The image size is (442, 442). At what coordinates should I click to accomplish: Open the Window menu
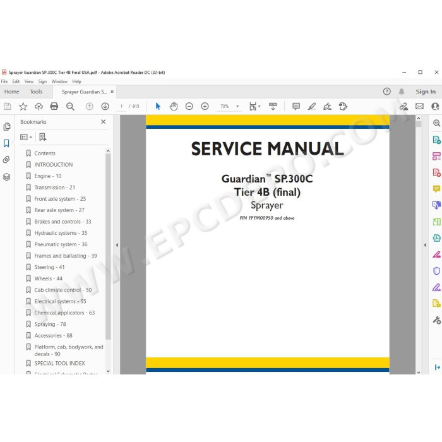point(59,81)
